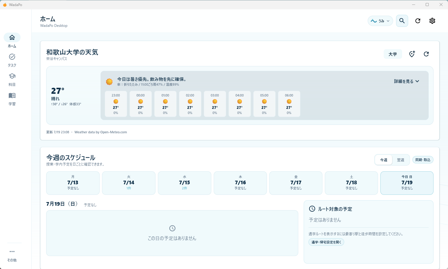Click the sun icon beside today's weather advice
448x269 pixels.
click(109, 82)
